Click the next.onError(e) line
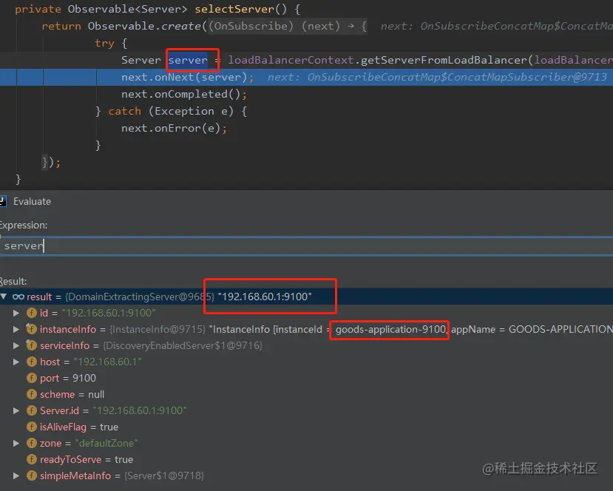613x491 pixels. 174,128
